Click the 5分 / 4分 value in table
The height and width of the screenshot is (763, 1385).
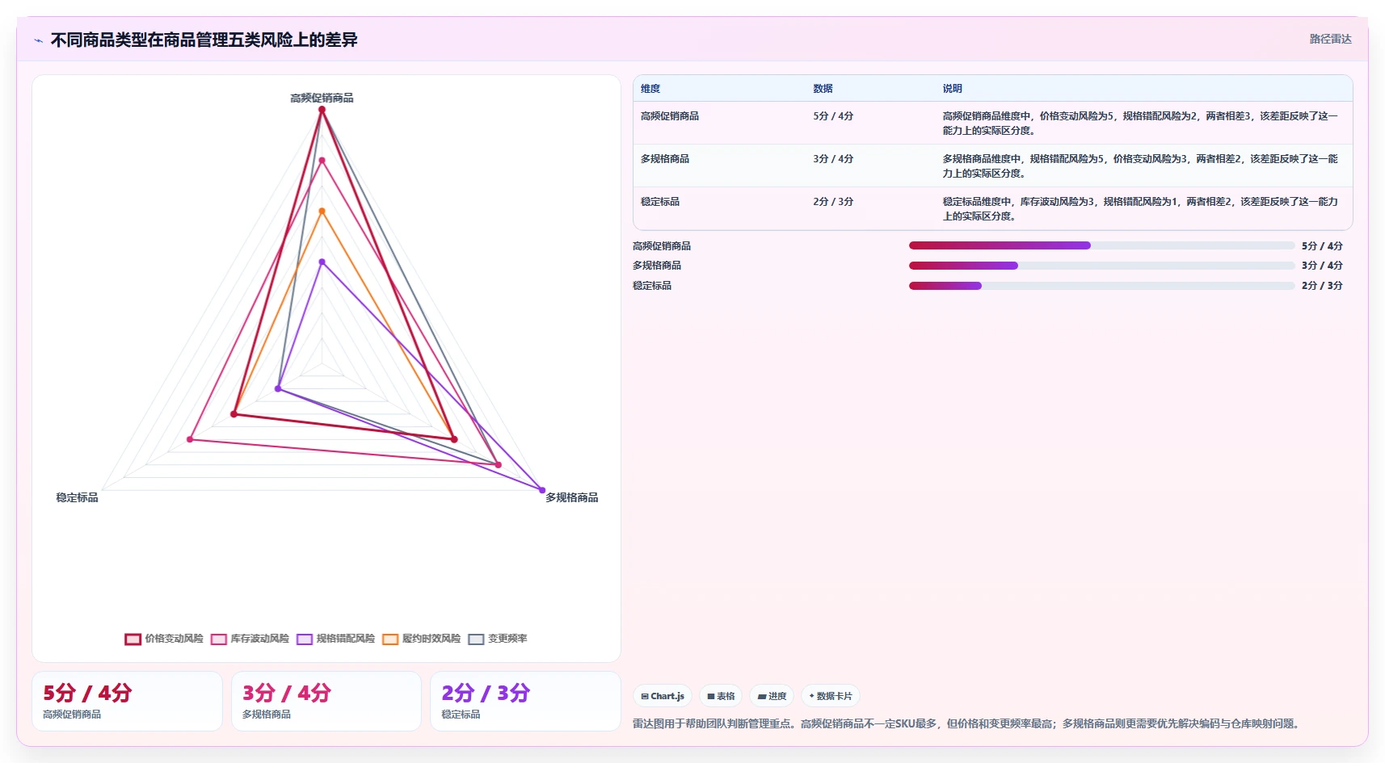833,116
